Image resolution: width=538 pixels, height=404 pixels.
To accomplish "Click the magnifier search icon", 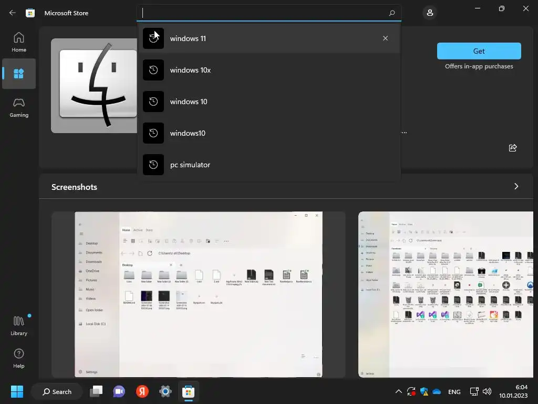I will coord(392,13).
